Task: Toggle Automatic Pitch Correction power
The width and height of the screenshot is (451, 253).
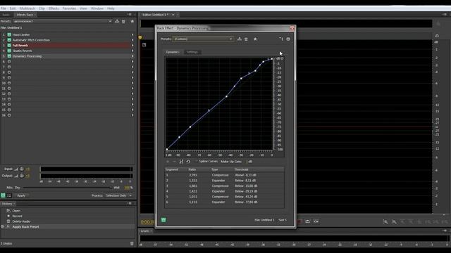Action: coord(9,40)
